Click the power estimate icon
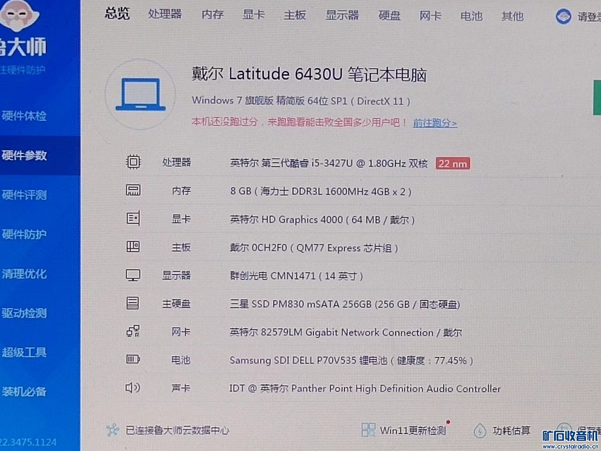This screenshot has width=601, height=451. click(480, 431)
